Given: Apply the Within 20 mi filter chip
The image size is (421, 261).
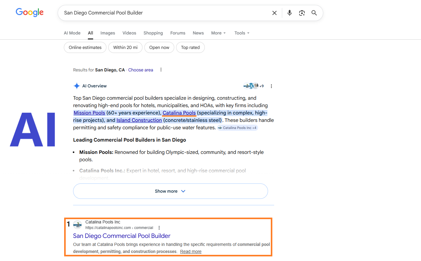Looking at the screenshot, I should (x=125, y=47).
